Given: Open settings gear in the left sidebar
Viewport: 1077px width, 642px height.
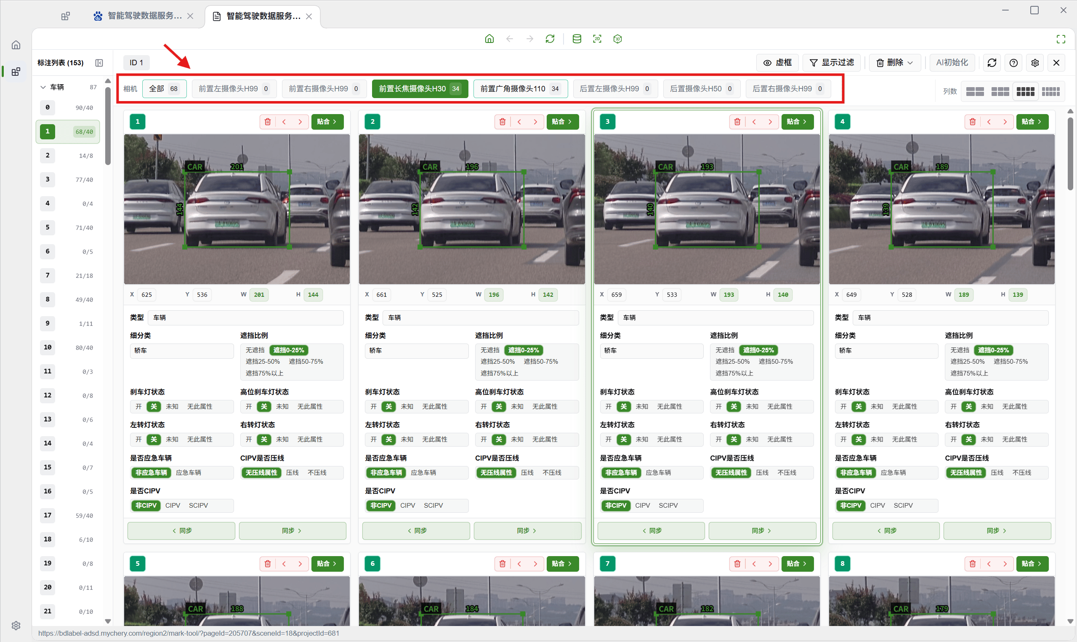Looking at the screenshot, I should pos(16,625).
